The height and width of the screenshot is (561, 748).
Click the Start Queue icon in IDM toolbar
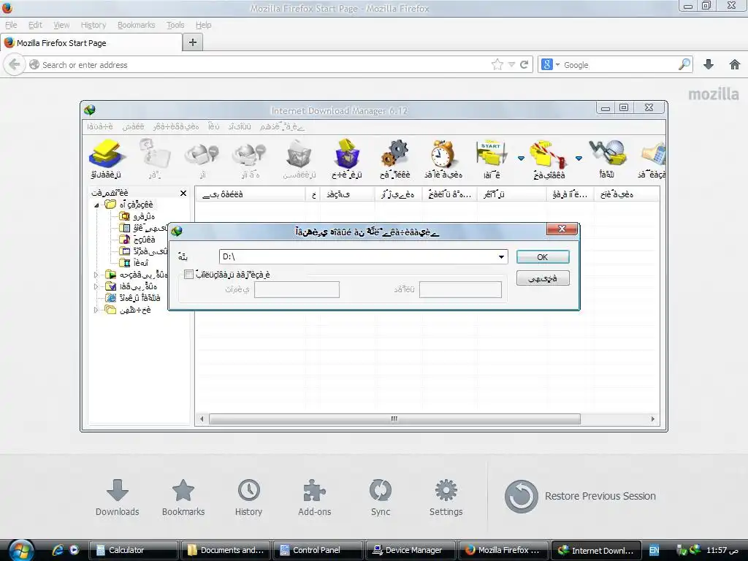coord(492,159)
